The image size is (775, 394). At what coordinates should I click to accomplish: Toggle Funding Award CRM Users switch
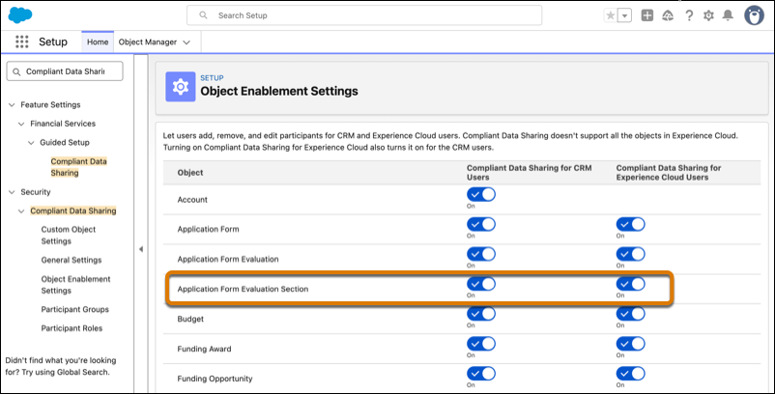(481, 344)
